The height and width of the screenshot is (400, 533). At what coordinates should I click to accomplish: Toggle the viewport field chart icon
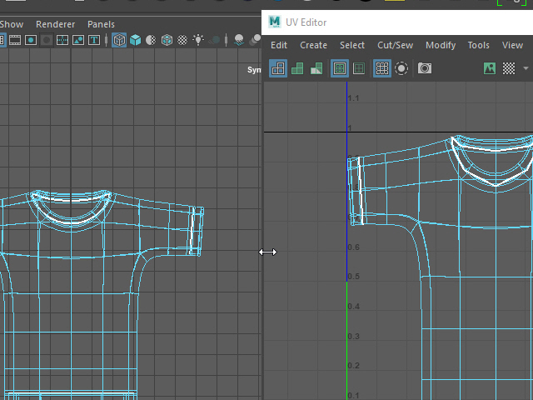tap(62, 40)
